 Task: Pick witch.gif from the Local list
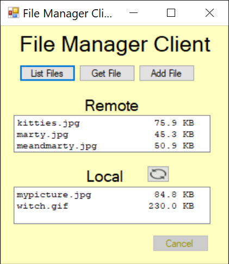[112, 206]
